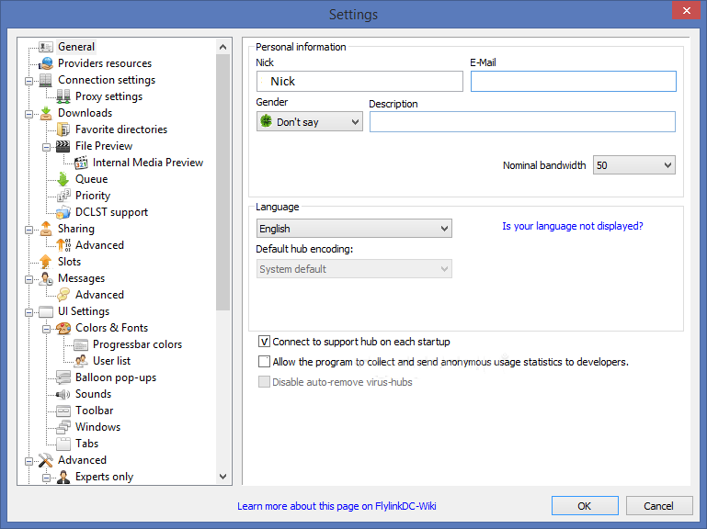
Task: Click the Providers resources globe icon
Action: pyautogui.click(x=46, y=63)
